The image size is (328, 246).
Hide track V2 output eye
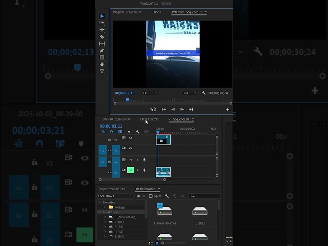click(131, 138)
